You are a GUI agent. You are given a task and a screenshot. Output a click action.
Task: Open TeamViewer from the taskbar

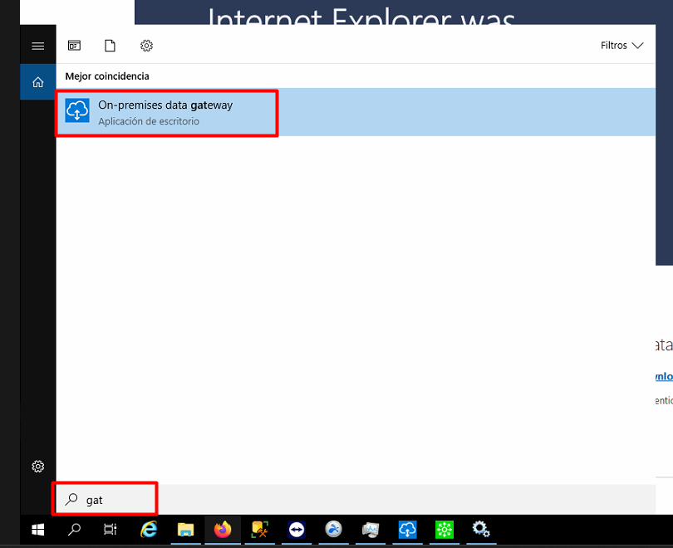click(297, 530)
